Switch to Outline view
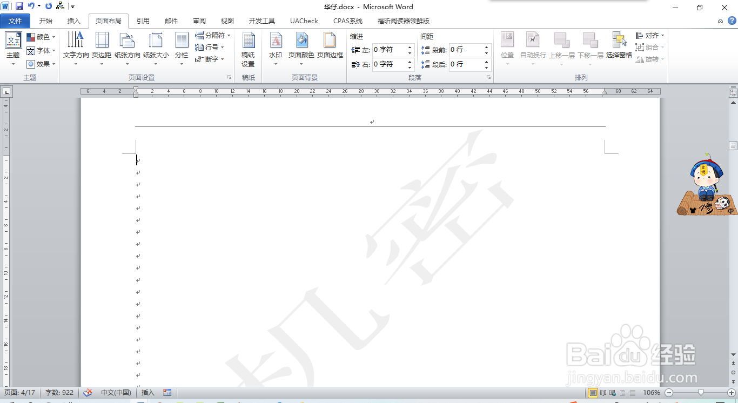Viewport: 738px width, 403px height. point(623,393)
